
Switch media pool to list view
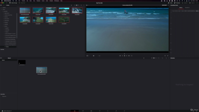(x=156, y=58)
